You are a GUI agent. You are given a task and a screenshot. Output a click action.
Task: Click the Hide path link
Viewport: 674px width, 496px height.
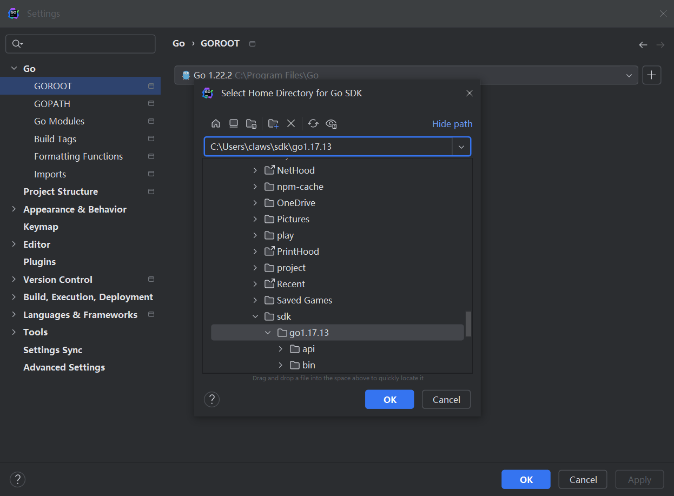tap(452, 124)
